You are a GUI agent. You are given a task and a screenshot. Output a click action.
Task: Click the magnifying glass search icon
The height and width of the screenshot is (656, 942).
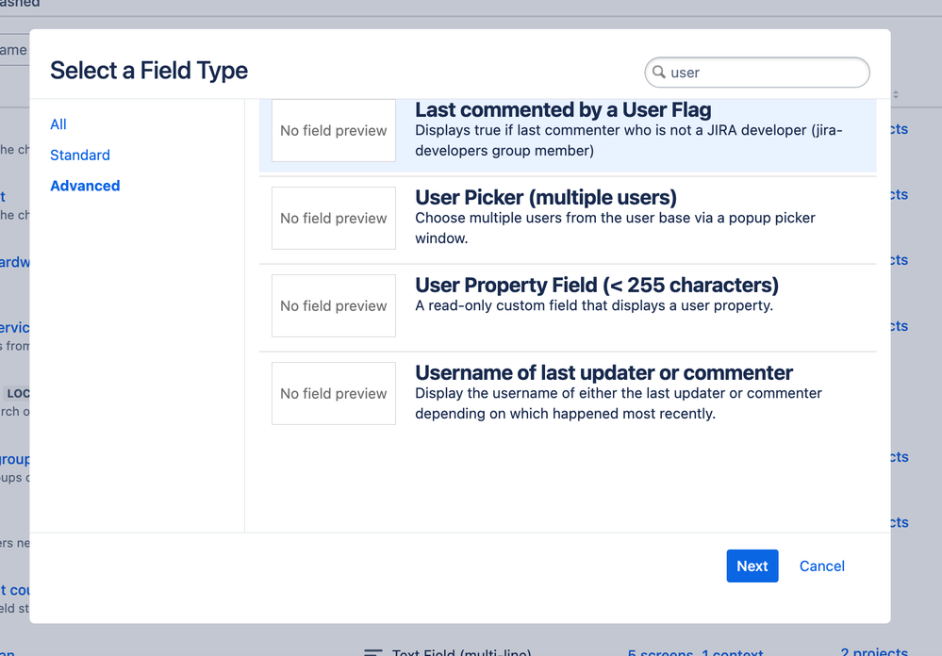tap(659, 72)
